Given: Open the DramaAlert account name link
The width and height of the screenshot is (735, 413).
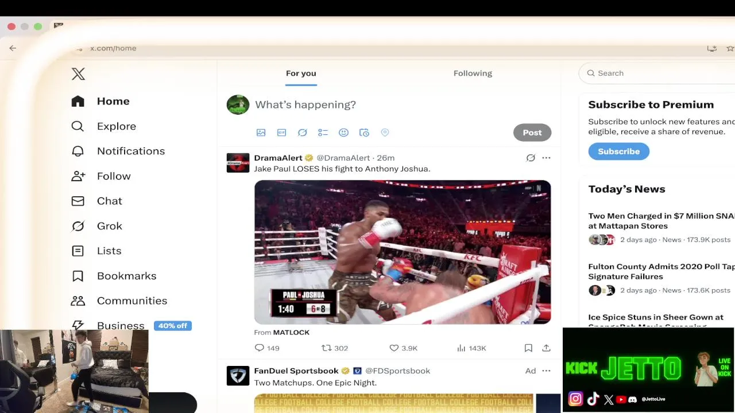Looking at the screenshot, I should coord(278,158).
